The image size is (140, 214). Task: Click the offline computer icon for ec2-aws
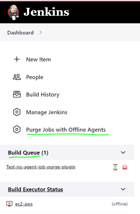pos(10,204)
